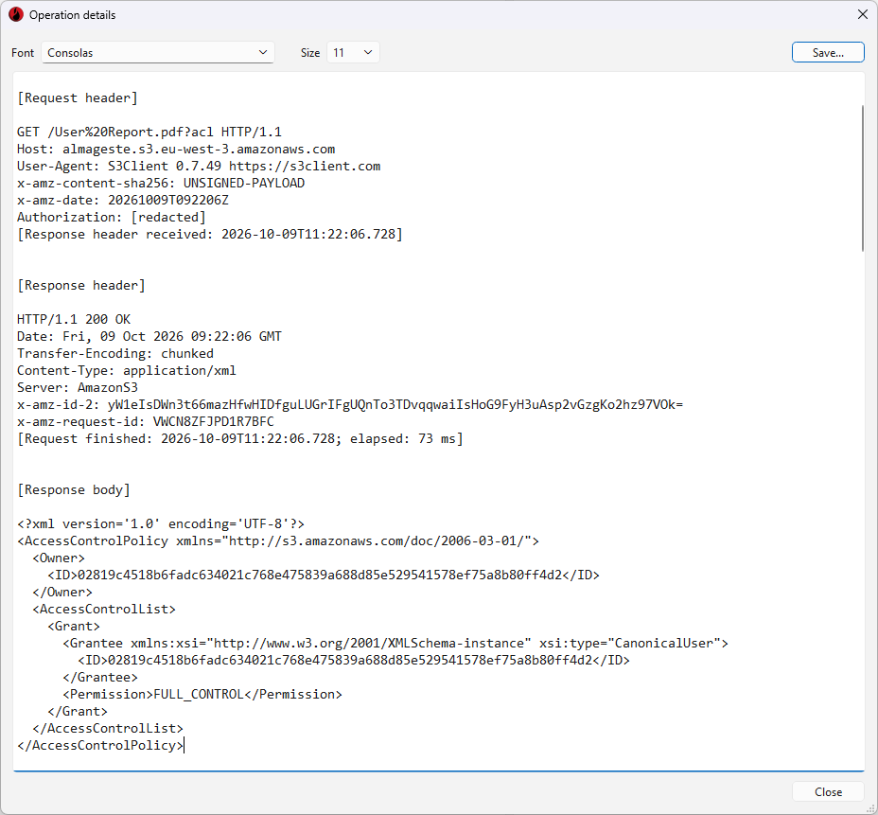Click the Transfer-Encoding chunked line

(115, 353)
